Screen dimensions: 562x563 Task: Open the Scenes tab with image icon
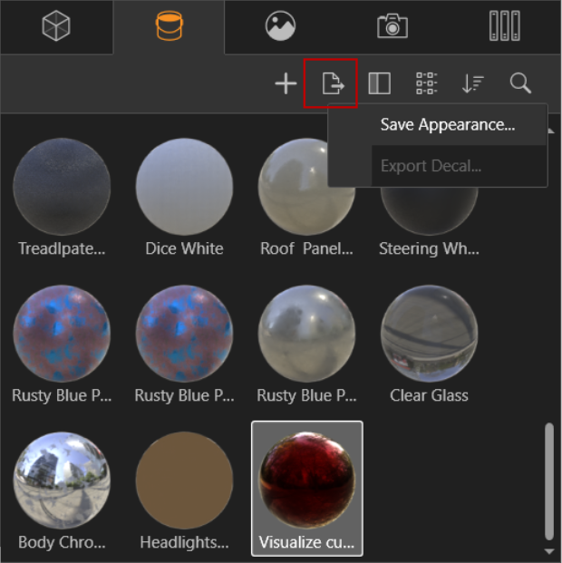[x=280, y=26]
